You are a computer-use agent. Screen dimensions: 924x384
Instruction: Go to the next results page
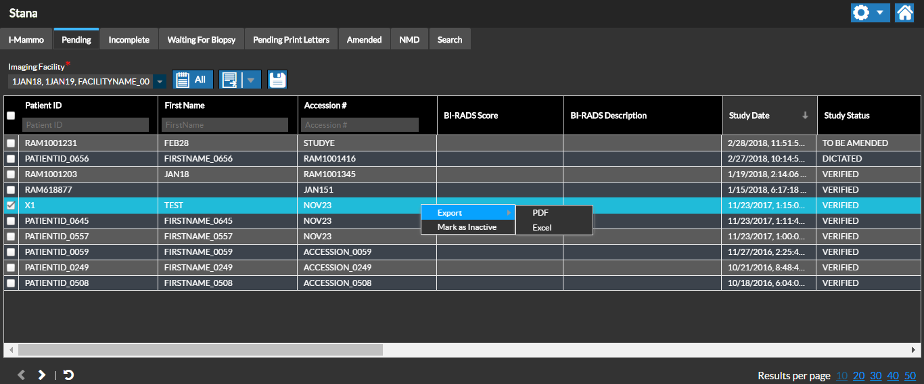click(42, 375)
